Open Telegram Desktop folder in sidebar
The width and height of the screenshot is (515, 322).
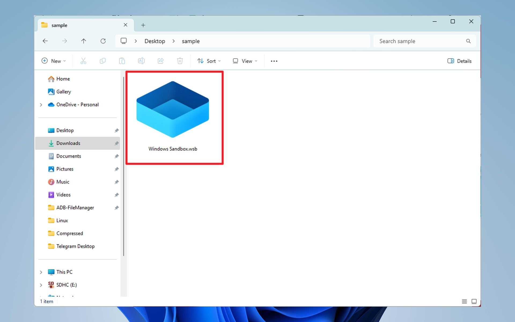78,246
